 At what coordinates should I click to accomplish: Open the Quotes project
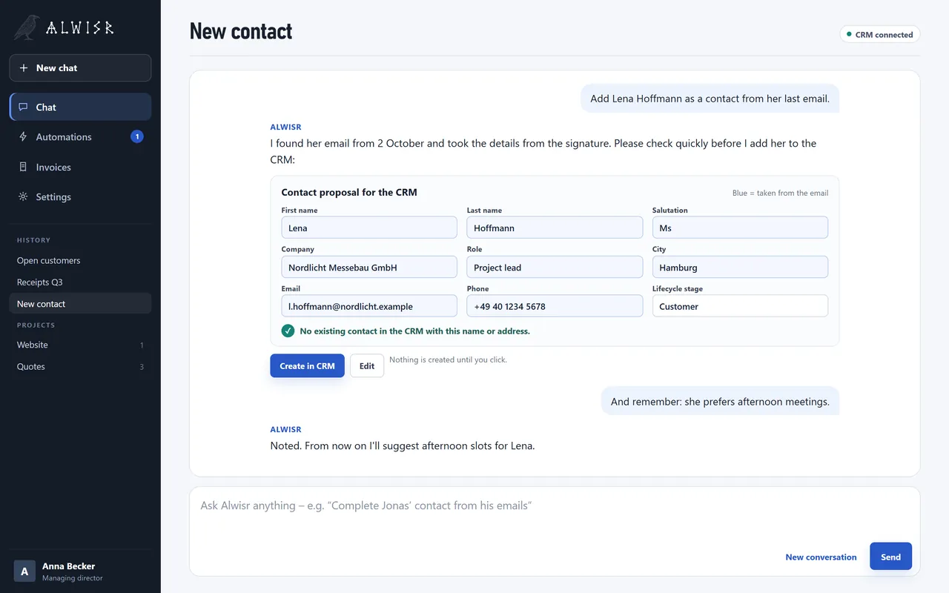80,367
